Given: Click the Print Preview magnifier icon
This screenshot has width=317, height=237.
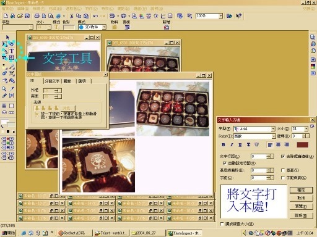Looking at the screenshot, I should click(x=51, y=16).
